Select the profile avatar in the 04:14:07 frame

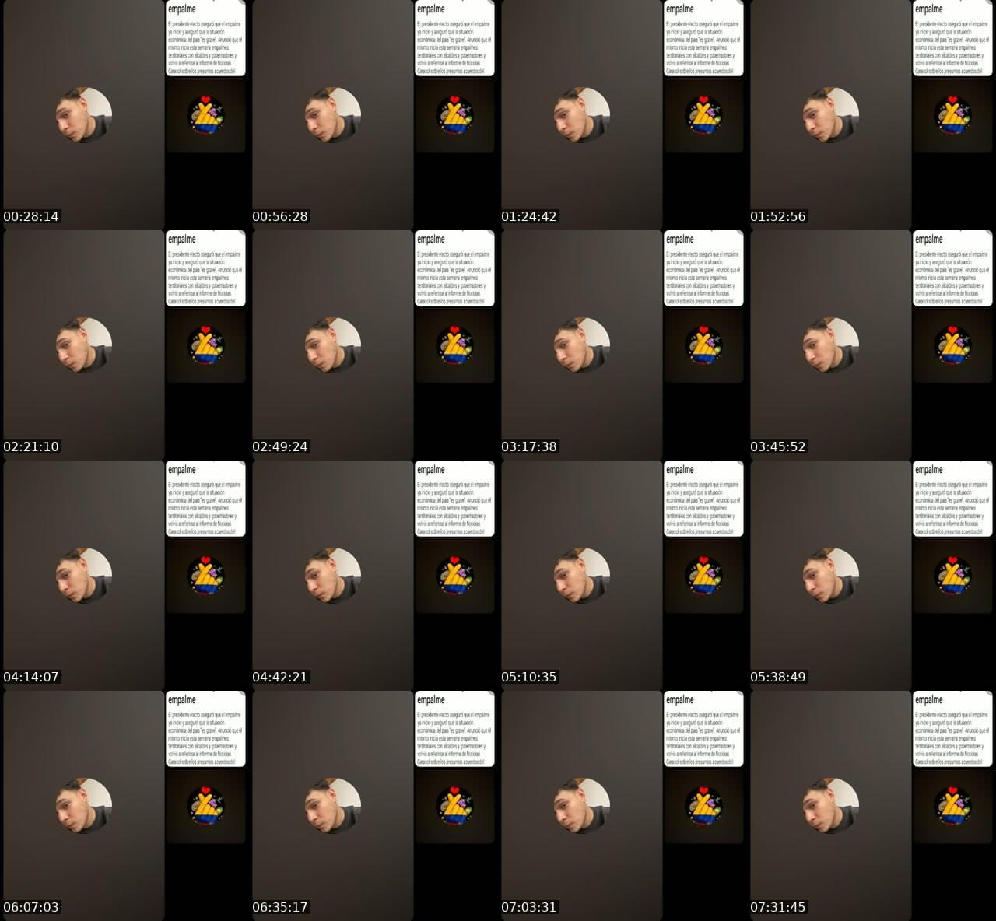[x=84, y=576]
